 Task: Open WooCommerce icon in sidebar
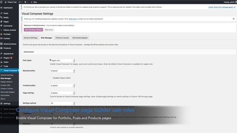(1, 44)
